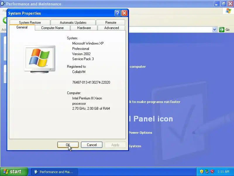Click the '2.70 GHz, 2.00 GB of RAM' text

[x=91, y=109]
